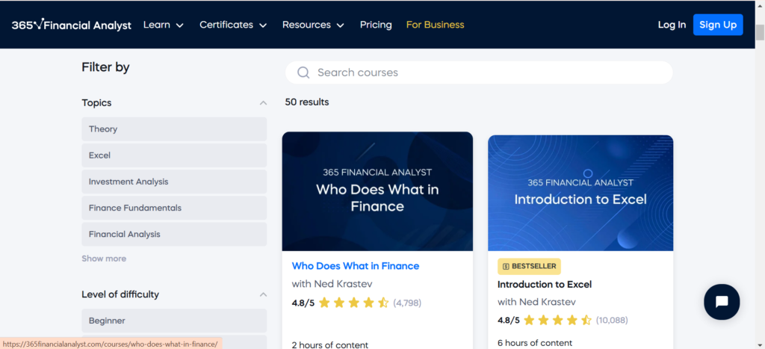Open the chat bubble widget
This screenshot has width=765, height=349.
pos(722,302)
